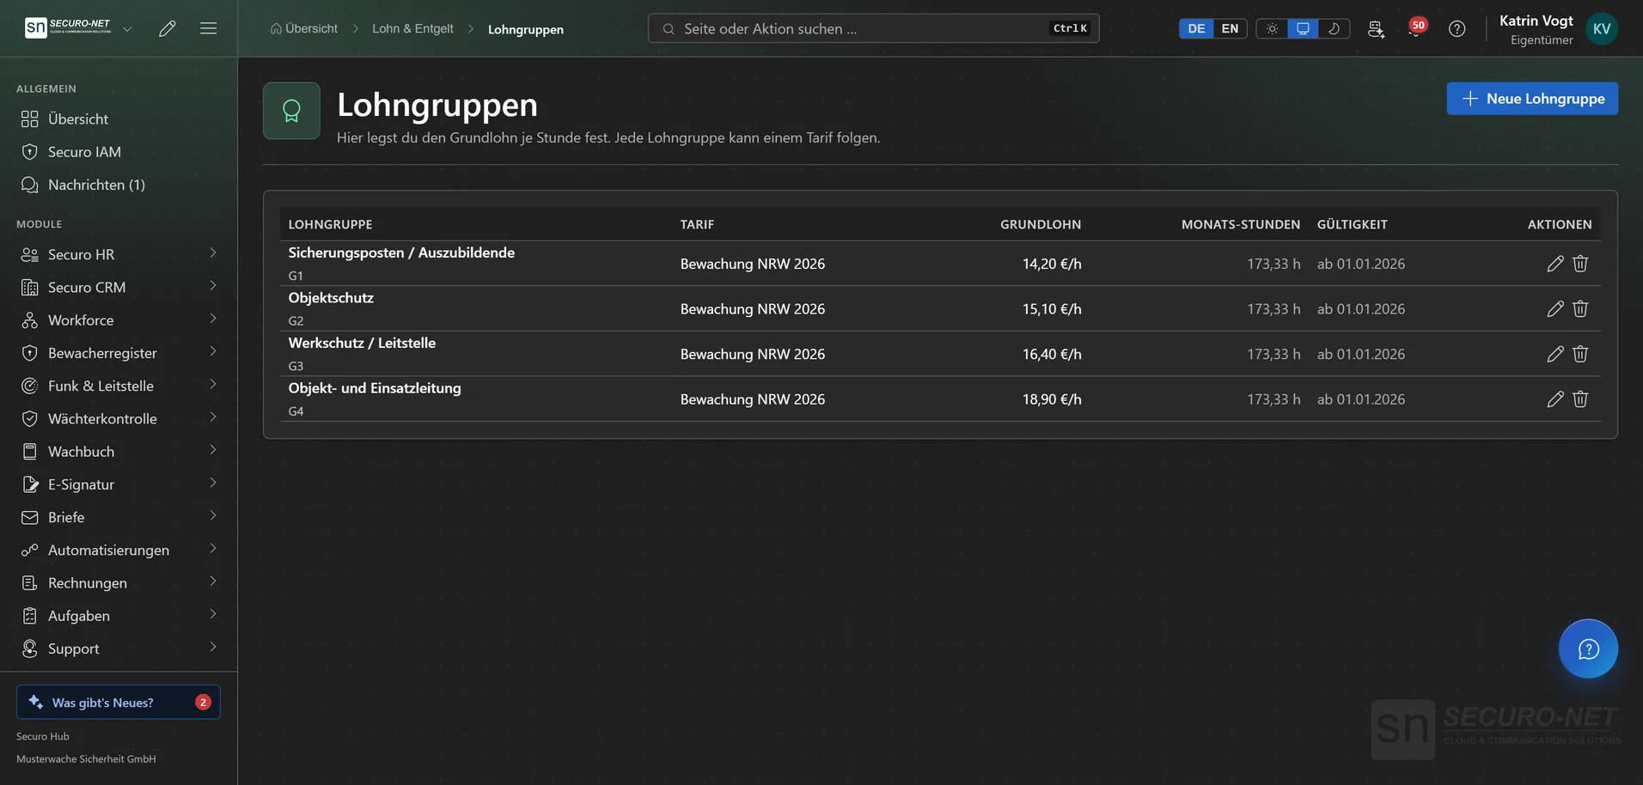Open Was gibt's Neues? panel
Screen dimensions: 1643x785
[119, 702]
